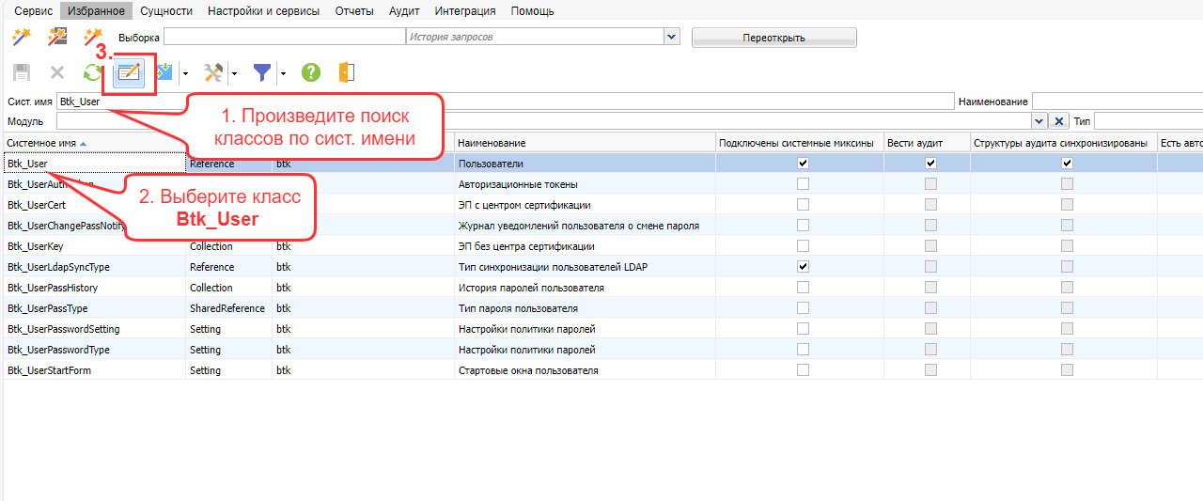Screen dimensions: 1203x501
Task: Click the blue import arrow icon
Action: point(164,72)
